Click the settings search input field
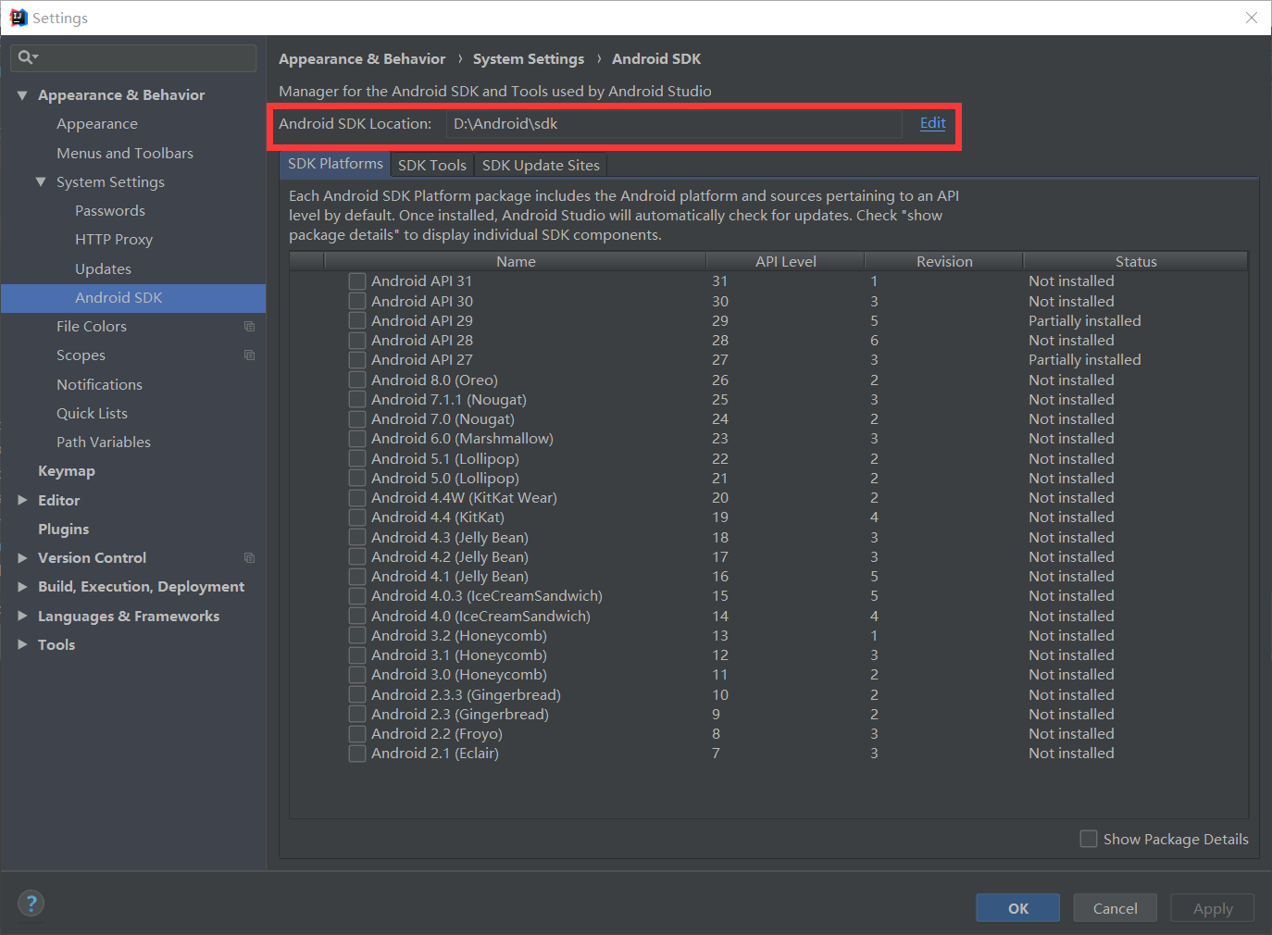 pyautogui.click(x=134, y=57)
